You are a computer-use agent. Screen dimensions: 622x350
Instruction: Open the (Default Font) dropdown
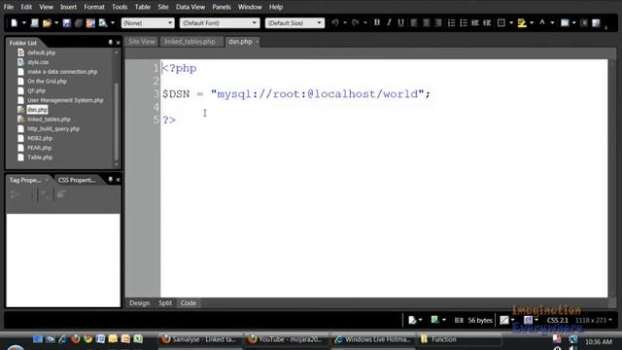coord(220,23)
